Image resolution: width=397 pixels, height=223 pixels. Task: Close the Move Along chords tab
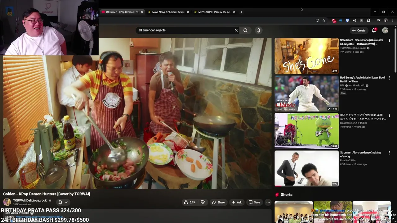188,12
